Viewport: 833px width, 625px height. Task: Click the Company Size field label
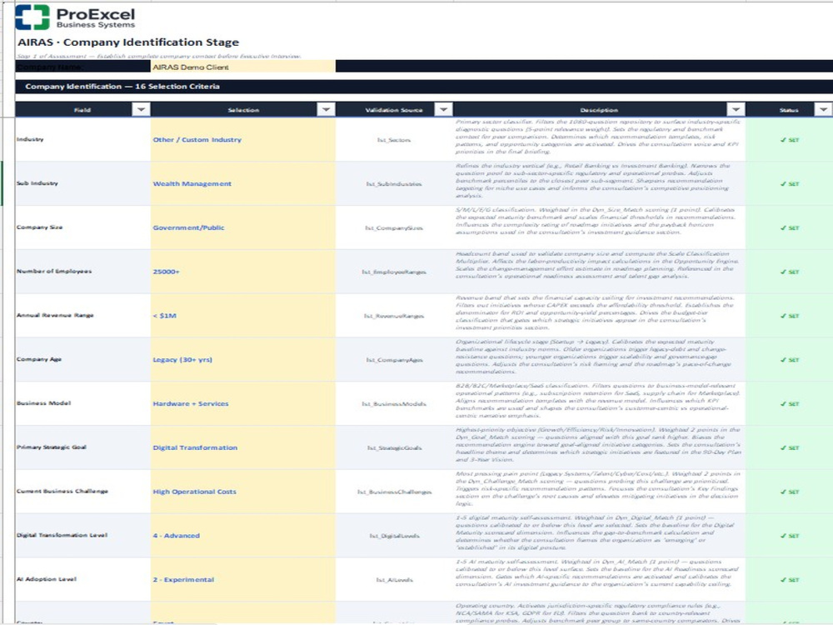(x=39, y=227)
